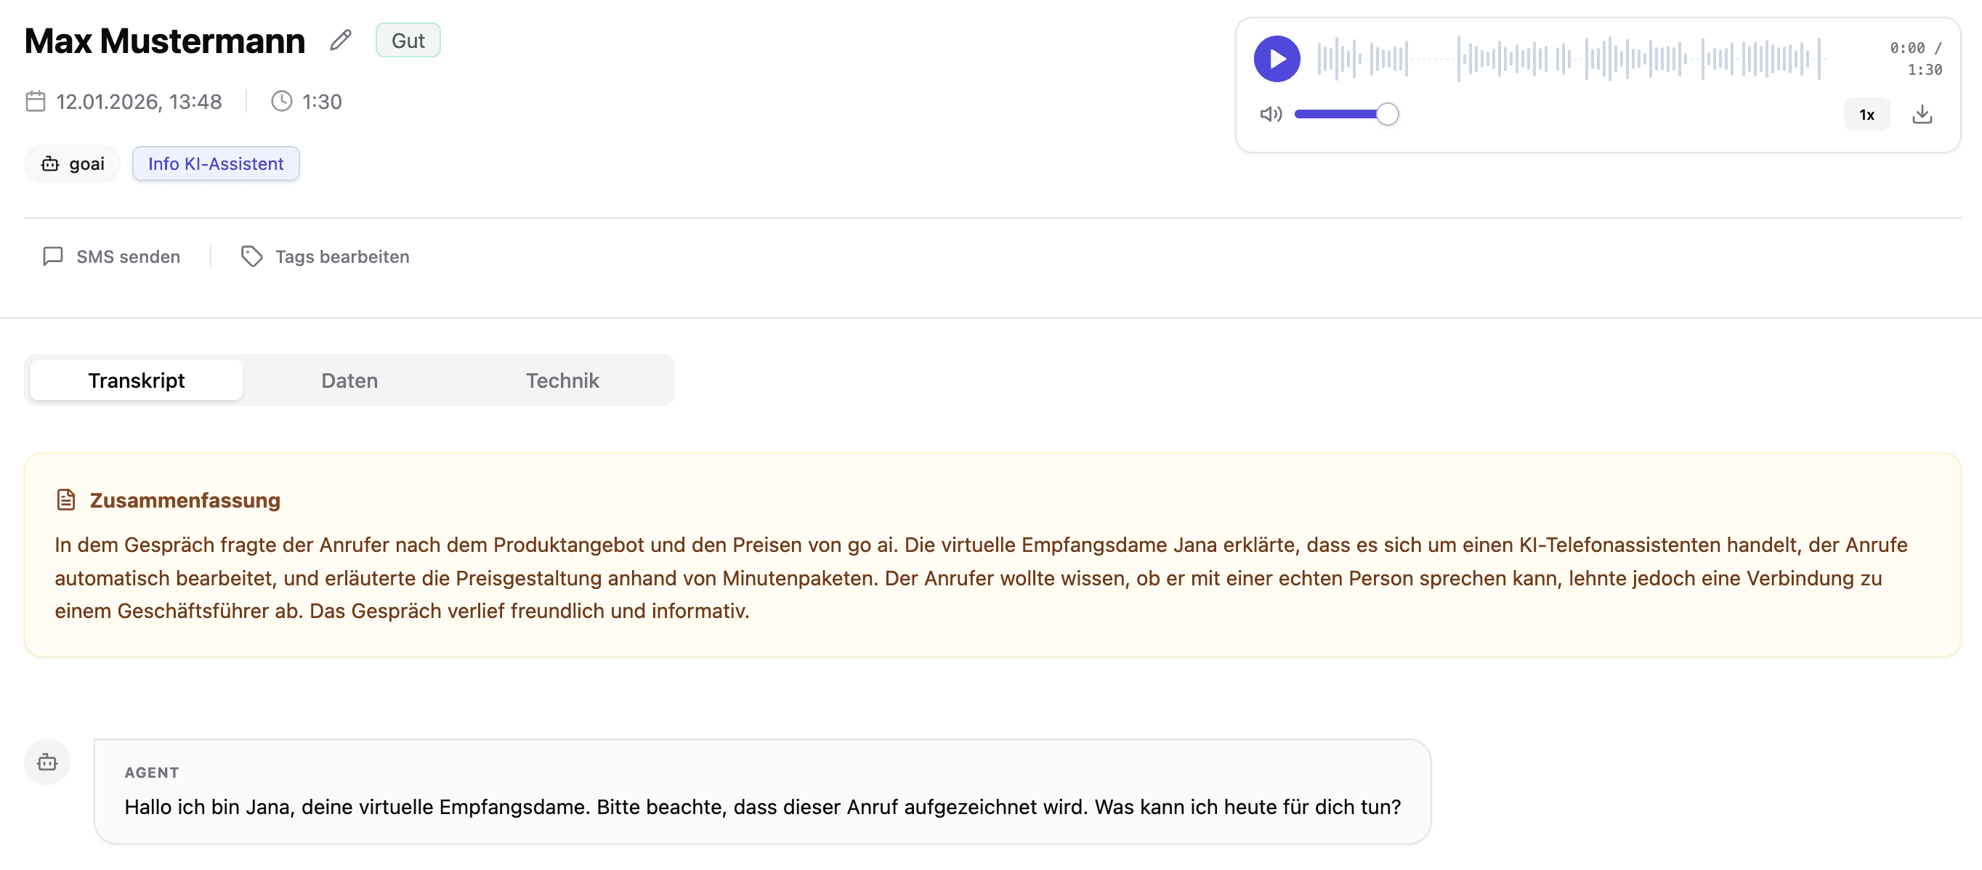Click the Info KI-Assistent tag
The width and height of the screenshot is (1982, 870).
coord(216,164)
